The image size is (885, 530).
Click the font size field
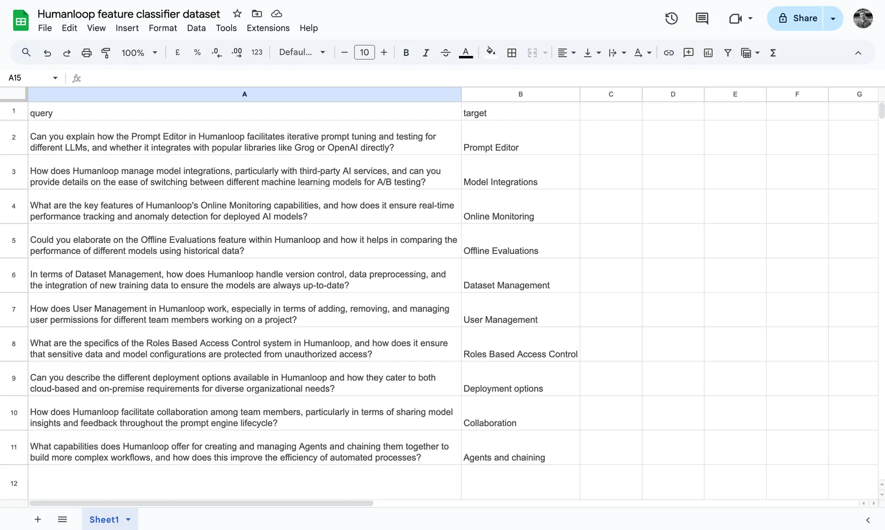(x=365, y=53)
